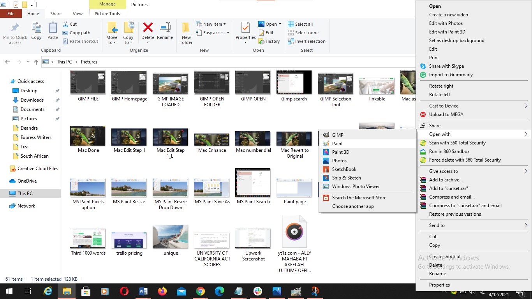
Task: Click Invert selection in the ribbon
Action: tap(307, 41)
